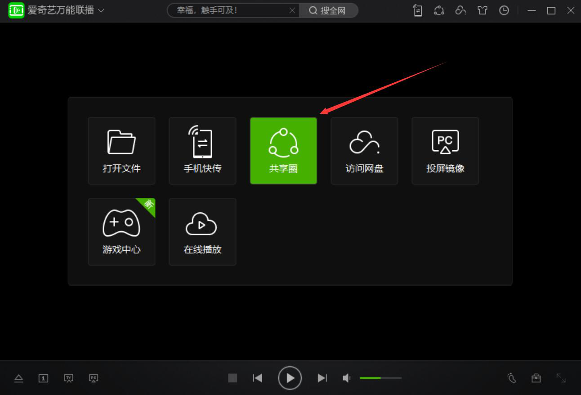Open the 游戏中心 tile
Image resolution: width=581 pixels, height=395 pixels.
[x=122, y=232]
